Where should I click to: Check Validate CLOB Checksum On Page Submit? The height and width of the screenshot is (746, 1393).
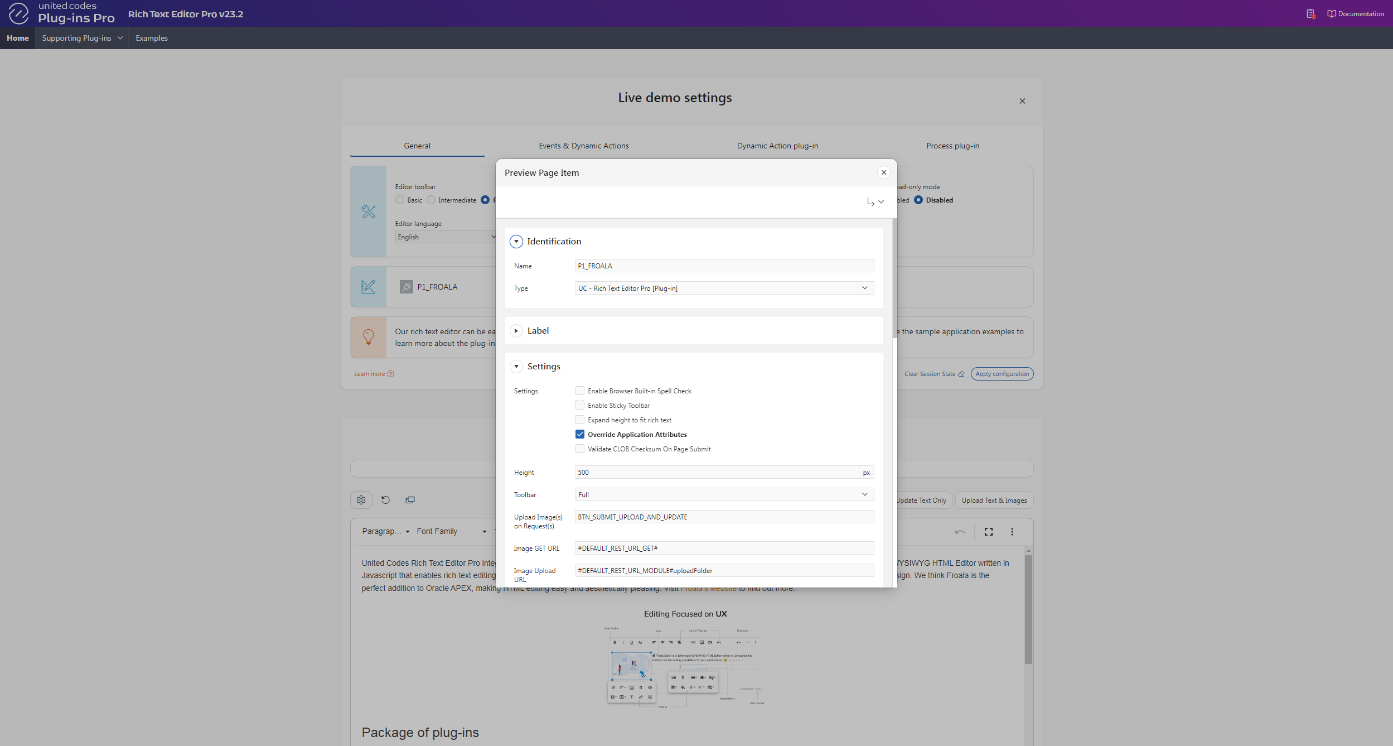(x=580, y=449)
